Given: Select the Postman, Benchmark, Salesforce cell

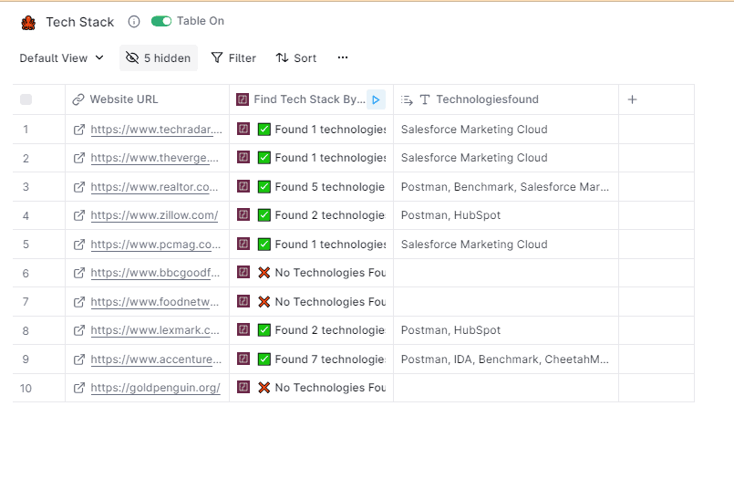Looking at the screenshot, I should pos(506,187).
